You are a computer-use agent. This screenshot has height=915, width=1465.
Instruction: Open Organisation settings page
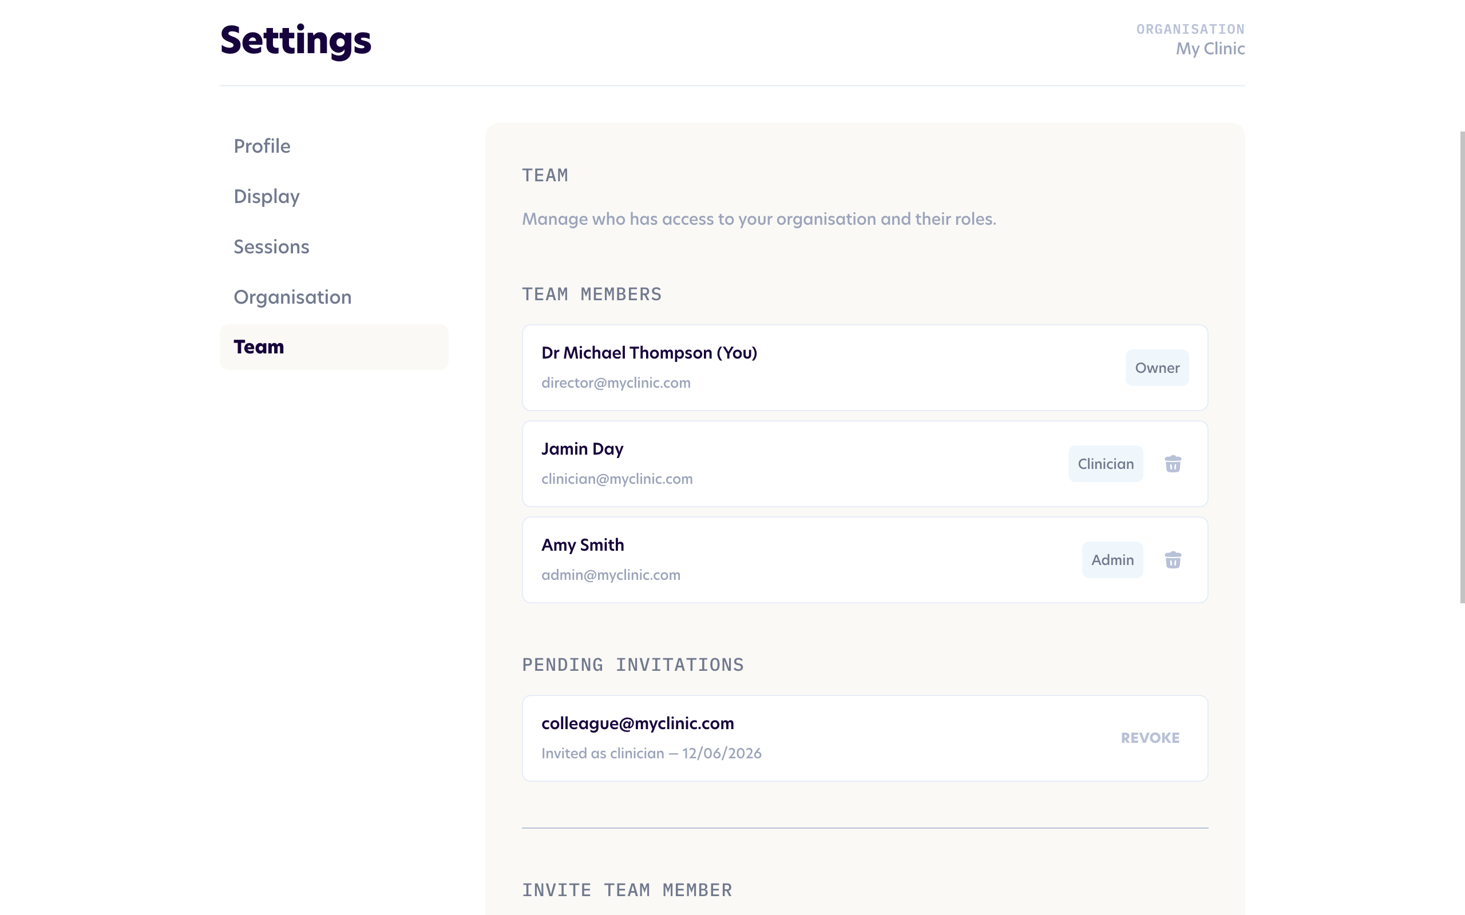[334, 297]
